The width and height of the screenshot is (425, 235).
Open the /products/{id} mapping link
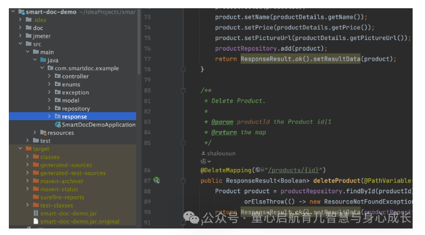click(x=294, y=170)
